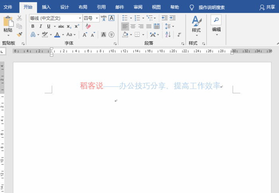This screenshot has height=193, width=279.
Task: Apply distributed alignment
Action: coord(157,26)
